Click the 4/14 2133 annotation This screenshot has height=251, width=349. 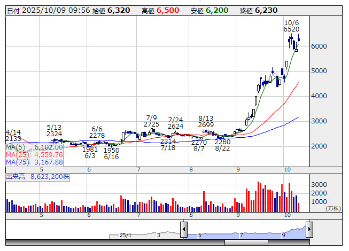click(x=14, y=135)
